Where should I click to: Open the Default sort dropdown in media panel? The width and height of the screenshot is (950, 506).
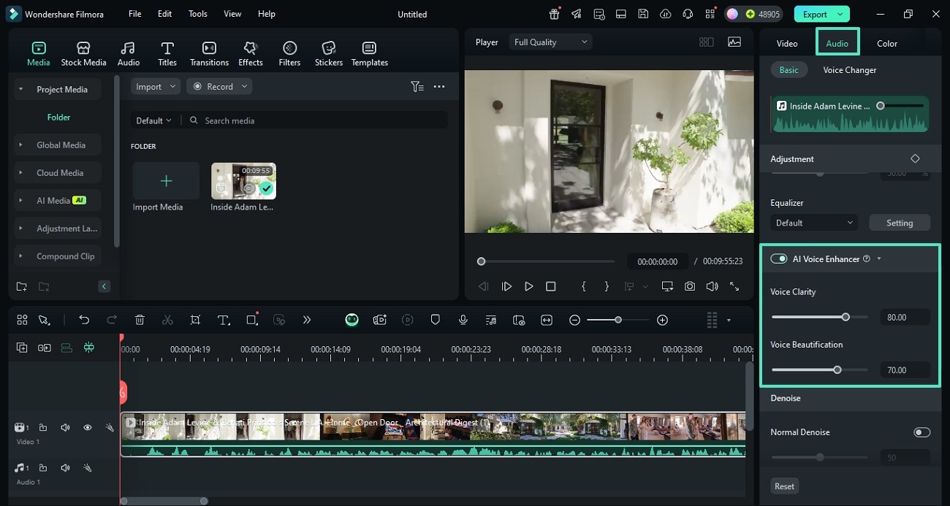point(154,120)
